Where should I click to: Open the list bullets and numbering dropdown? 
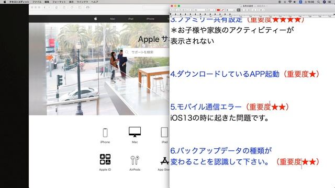[x=262, y=10]
